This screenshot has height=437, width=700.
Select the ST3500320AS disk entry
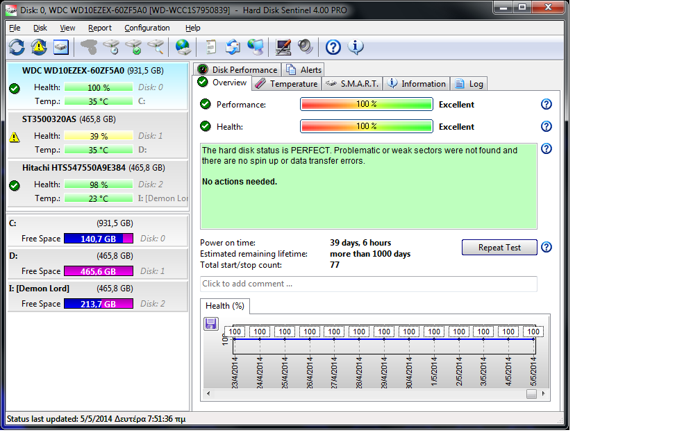pos(98,135)
